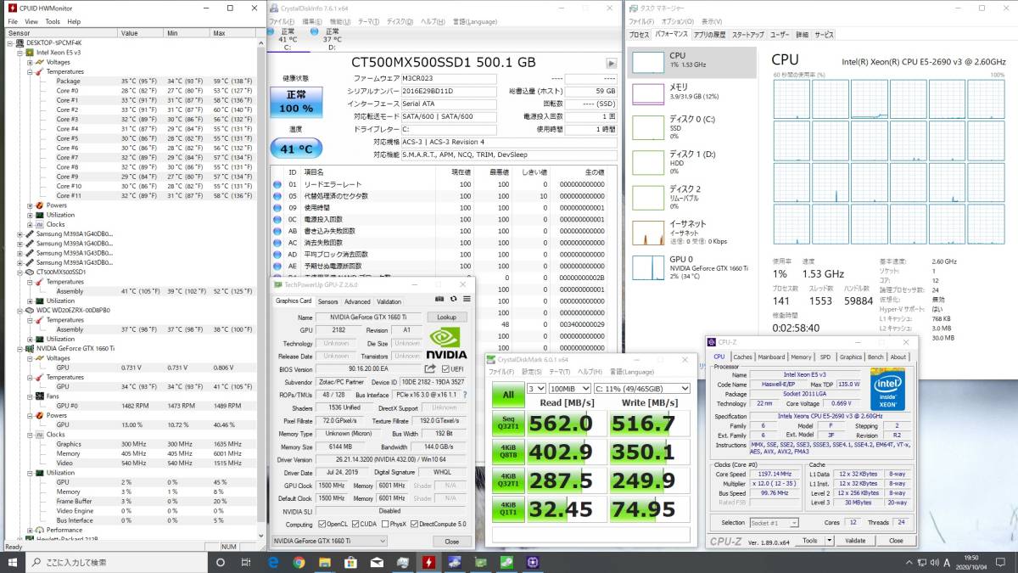The width and height of the screenshot is (1018, 573).
Task: Open Microsoft Edge from the taskbar
Action: click(x=274, y=562)
